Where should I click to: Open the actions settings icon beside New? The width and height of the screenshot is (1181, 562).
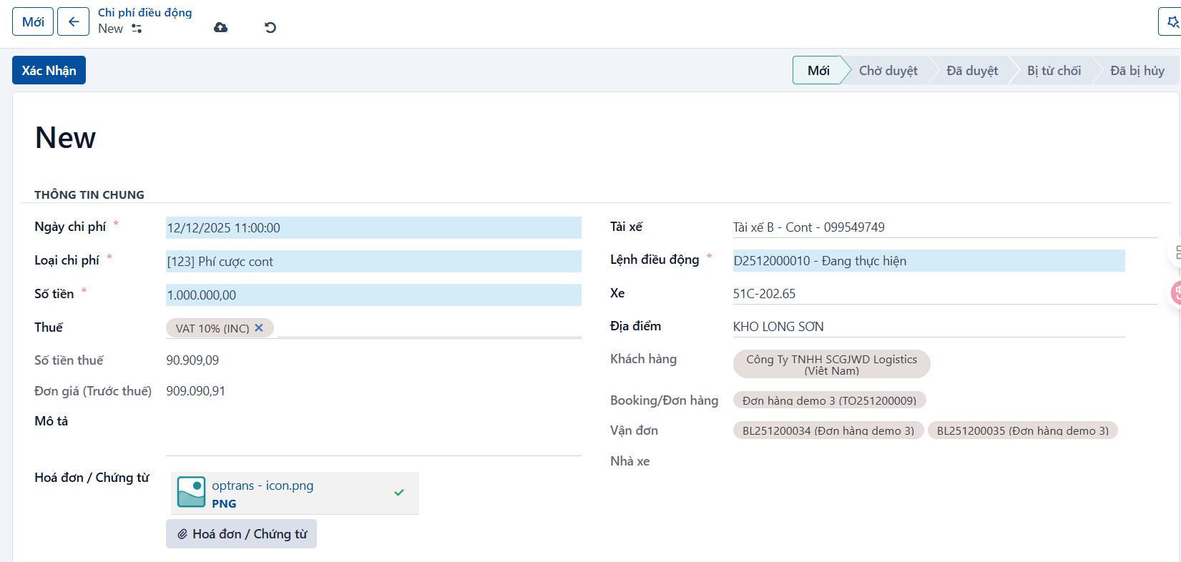click(x=137, y=29)
